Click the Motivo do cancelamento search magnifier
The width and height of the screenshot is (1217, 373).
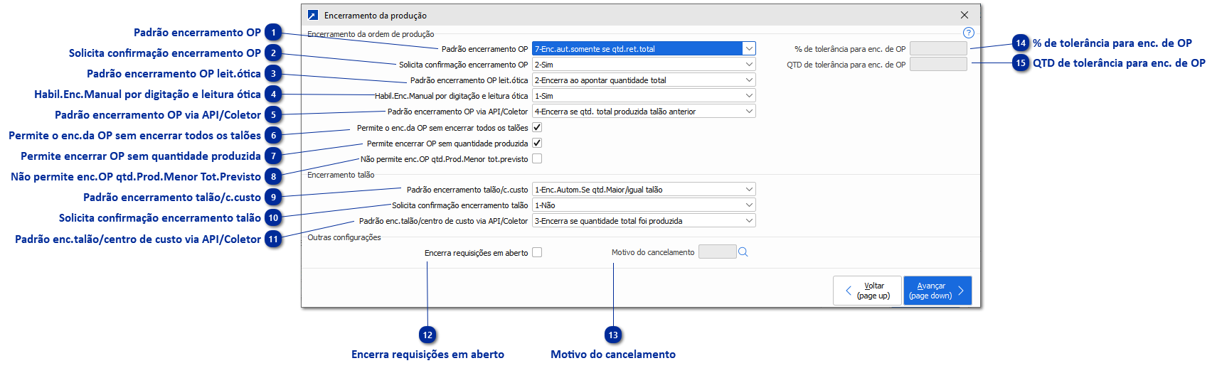point(743,252)
